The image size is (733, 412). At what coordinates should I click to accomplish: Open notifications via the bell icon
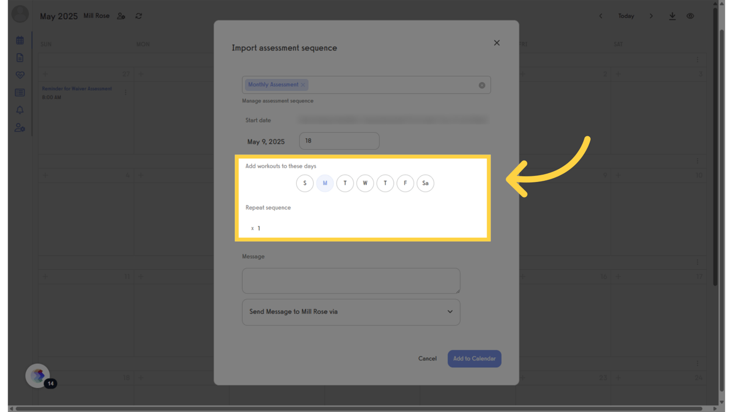(20, 110)
